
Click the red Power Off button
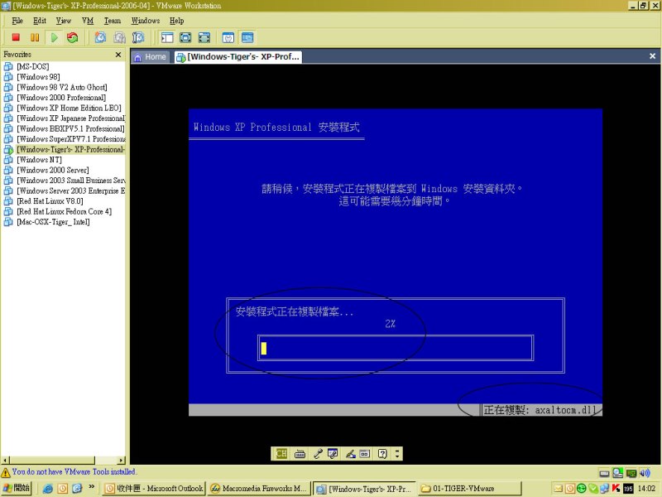tap(16, 37)
